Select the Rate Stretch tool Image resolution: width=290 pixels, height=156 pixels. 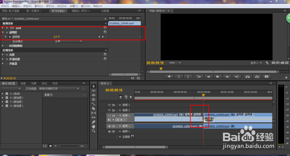tap(94, 104)
